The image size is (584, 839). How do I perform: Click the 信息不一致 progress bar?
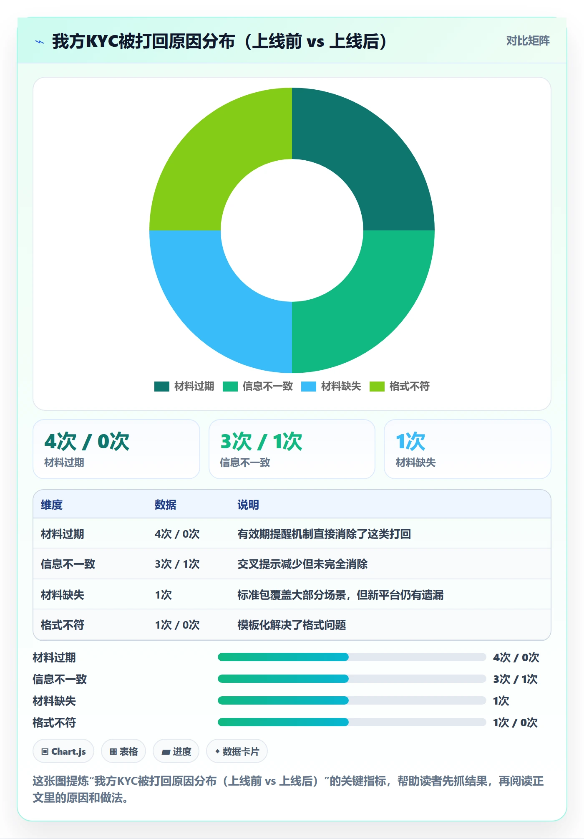click(352, 679)
